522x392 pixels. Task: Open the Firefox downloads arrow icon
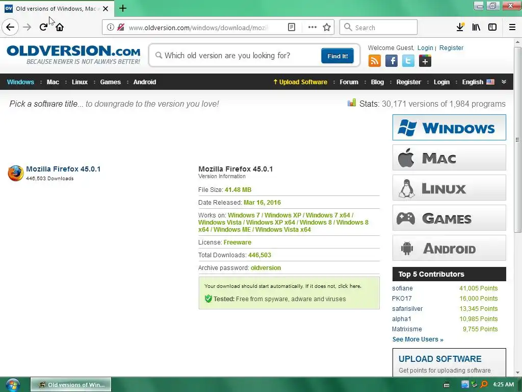pyautogui.click(x=460, y=28)
